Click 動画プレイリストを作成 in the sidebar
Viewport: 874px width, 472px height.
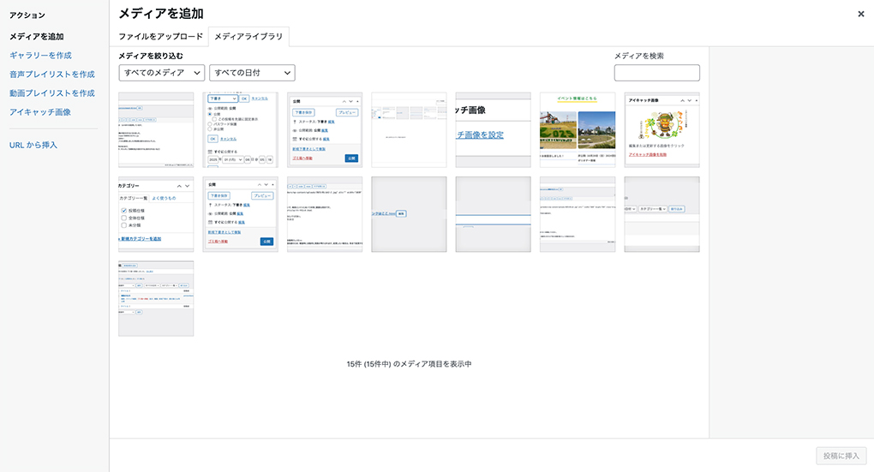(x=51, y=93)
